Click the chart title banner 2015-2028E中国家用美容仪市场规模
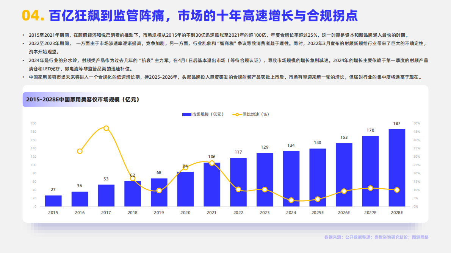Screen dimensions: 451x253 pos(83,100)
